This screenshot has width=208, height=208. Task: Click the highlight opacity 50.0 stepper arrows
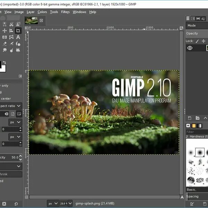pyautogui.click(x=20, y=158)
